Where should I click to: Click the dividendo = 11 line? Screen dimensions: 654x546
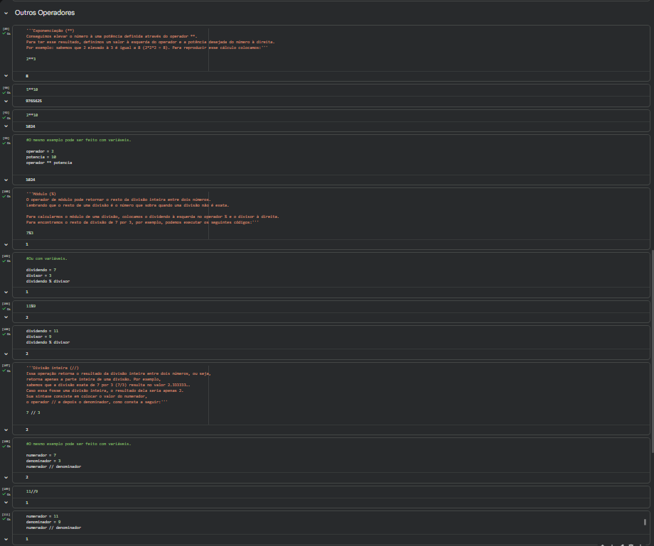[x=42, y=331]
